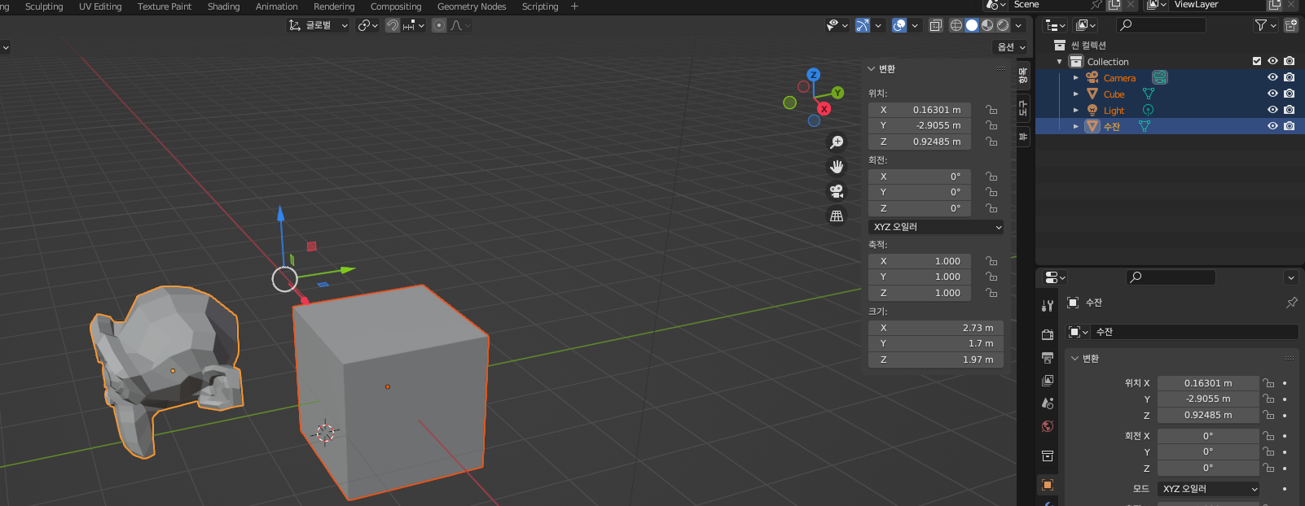Open 모드 XYZ 오일러 dropdown in properties
Viewport: 1305px width, 506px height.
[x=1210, y=489]
